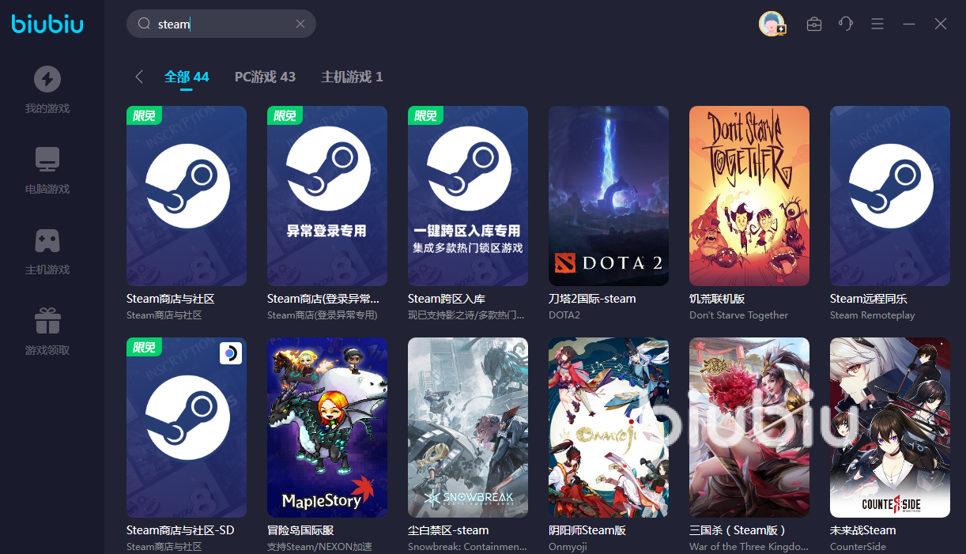The width and height of the screenshot is (966, 554).
Task: Open the hamburger menu icon
Action: coord(877,24)
